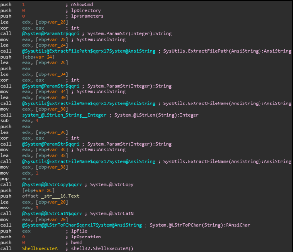293x252 pixels.
Task: Select the lpDirectory comment
Action: coord(86,11)
